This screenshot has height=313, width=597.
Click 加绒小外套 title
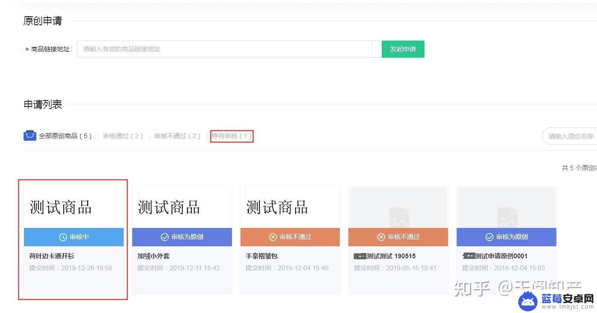pos(154,256)
